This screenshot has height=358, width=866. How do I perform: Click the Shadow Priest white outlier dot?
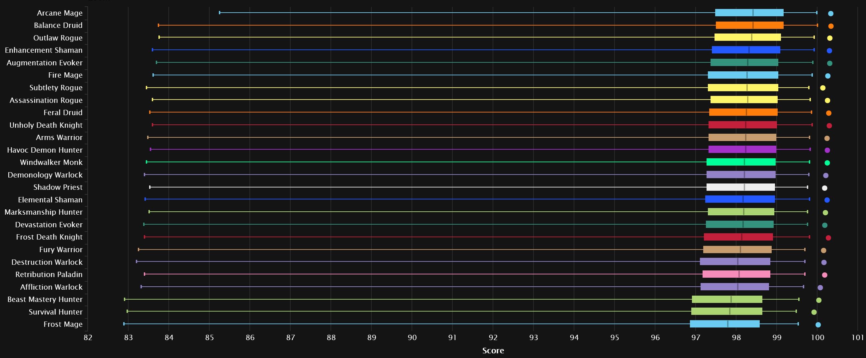824,188
